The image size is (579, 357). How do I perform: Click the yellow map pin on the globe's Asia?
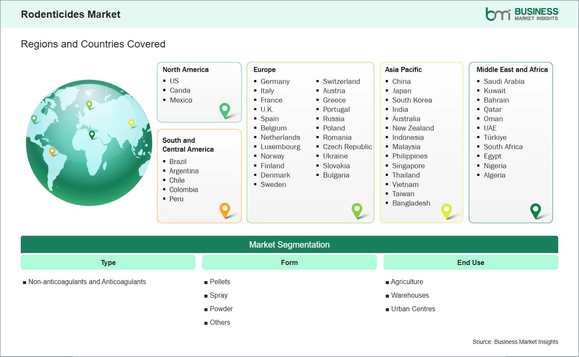tap(131, 123)
